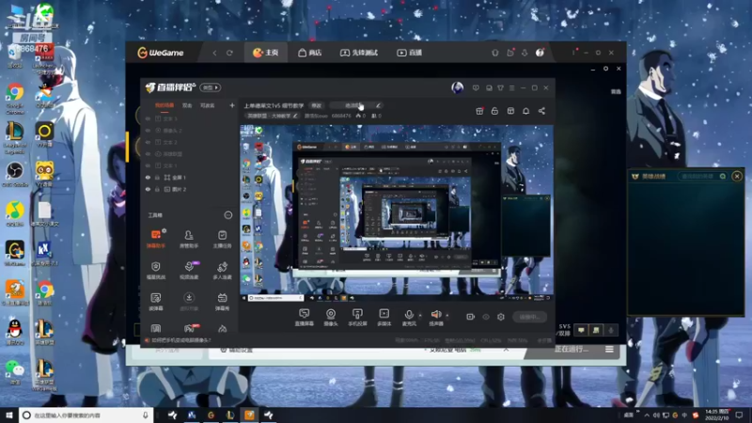The image size is (752, 423).
Task: Open the 主播任务 tool
Action: click(x=222, y=239)
